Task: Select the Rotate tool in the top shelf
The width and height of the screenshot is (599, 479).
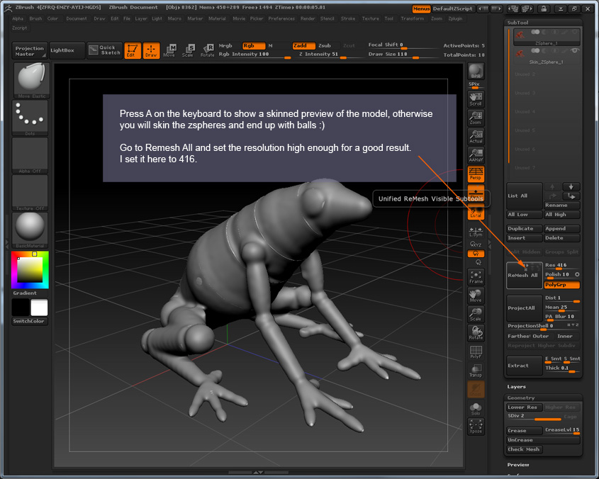Action: coord(208,50)
